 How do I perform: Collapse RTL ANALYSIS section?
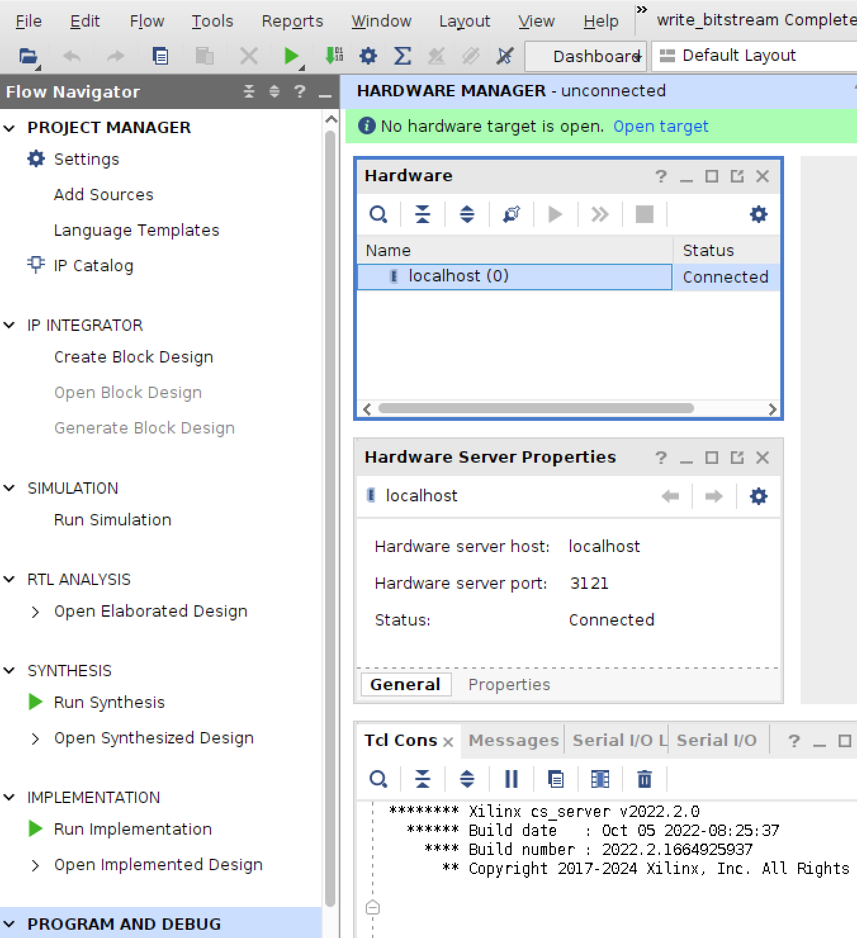click(10, 579)
